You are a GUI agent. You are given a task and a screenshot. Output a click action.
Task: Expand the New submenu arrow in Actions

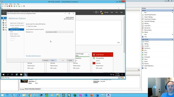[172, 13]
